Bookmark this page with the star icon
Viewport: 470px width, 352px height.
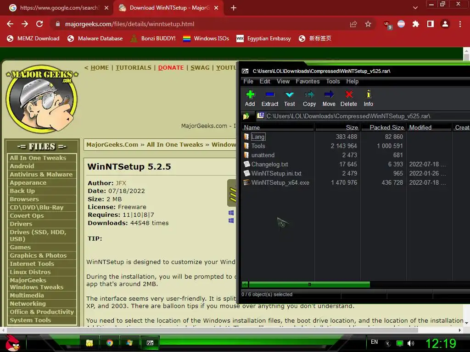tap(368, 24)
